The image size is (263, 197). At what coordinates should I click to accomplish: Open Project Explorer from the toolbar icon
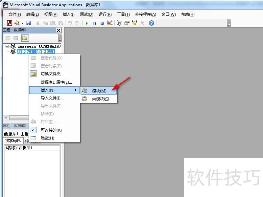click(x=119, y=23)
